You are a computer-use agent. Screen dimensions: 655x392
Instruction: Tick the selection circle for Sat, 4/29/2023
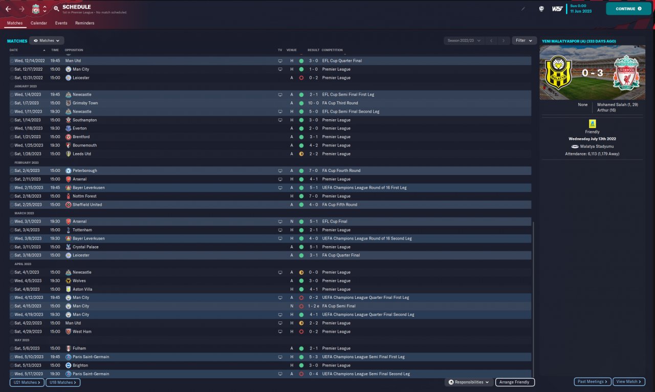tap(12, 332)
